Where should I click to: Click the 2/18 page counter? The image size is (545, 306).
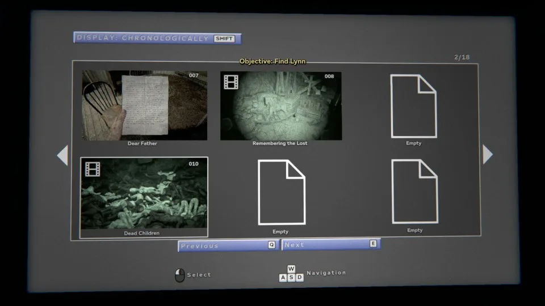[x=462, y=57]
